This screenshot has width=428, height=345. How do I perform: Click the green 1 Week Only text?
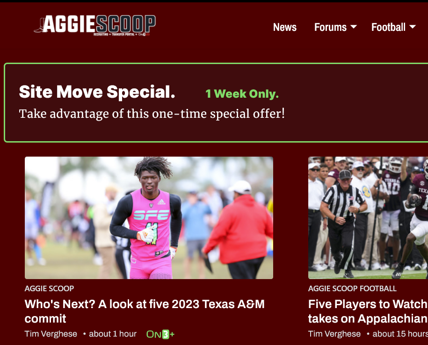pyautogui.click(x=242, y=94)
